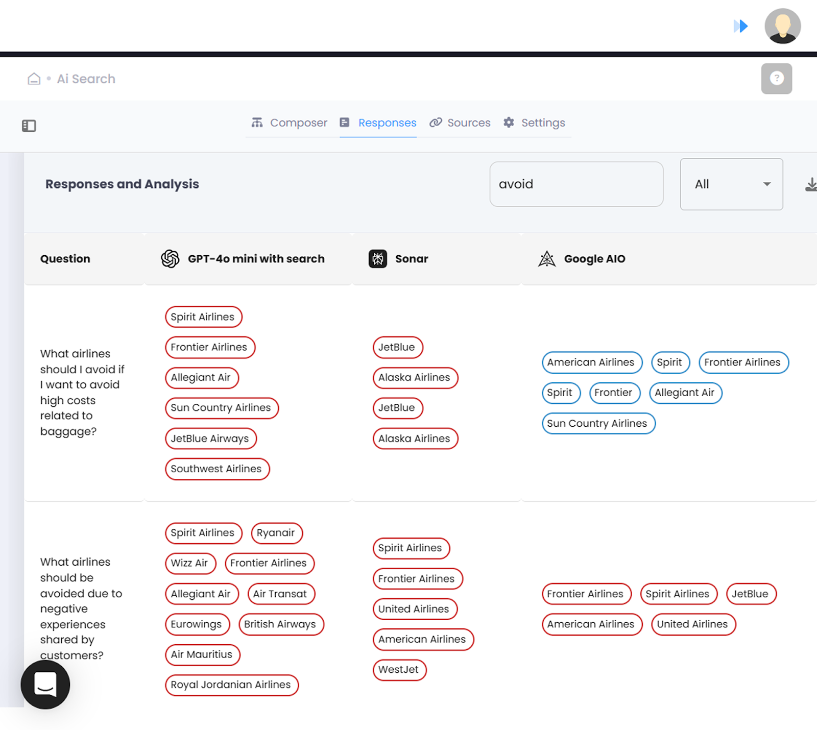The image size is (817, 730).
Task: Click the Air Mauritius tag
Action: pos(202,654)
